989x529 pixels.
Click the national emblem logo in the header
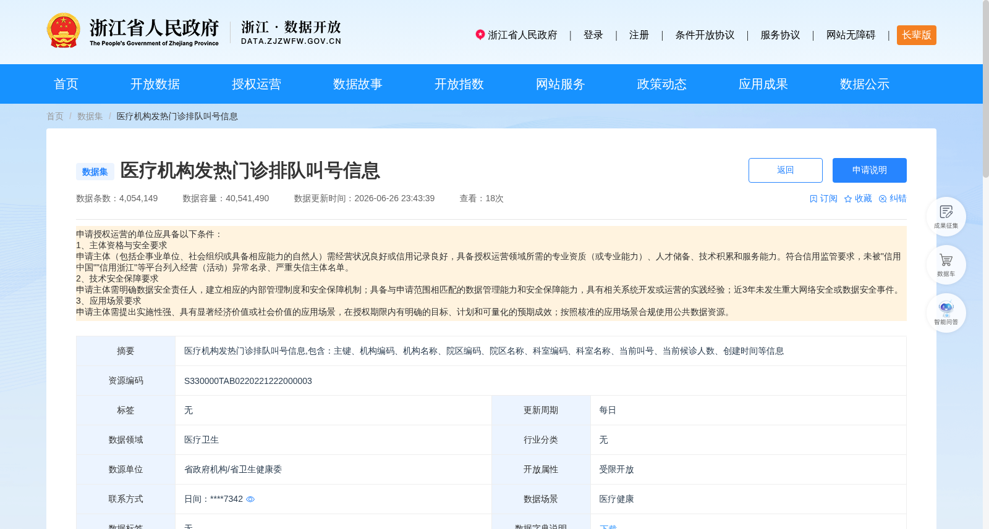tap(63, 31)
